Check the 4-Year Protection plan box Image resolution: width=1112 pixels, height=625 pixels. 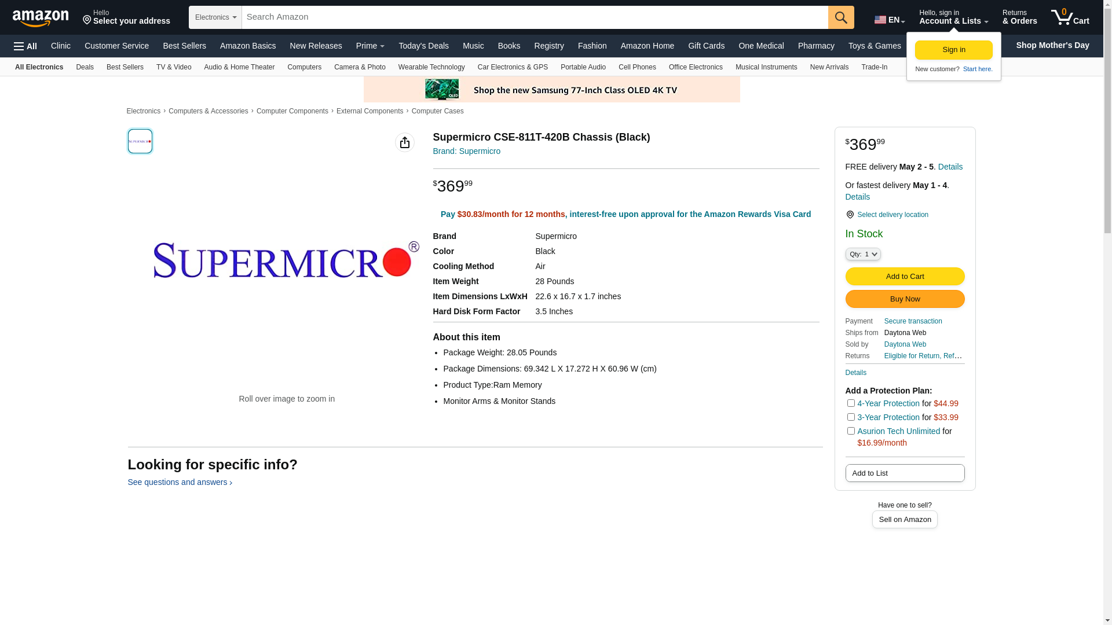pos(851,403)
